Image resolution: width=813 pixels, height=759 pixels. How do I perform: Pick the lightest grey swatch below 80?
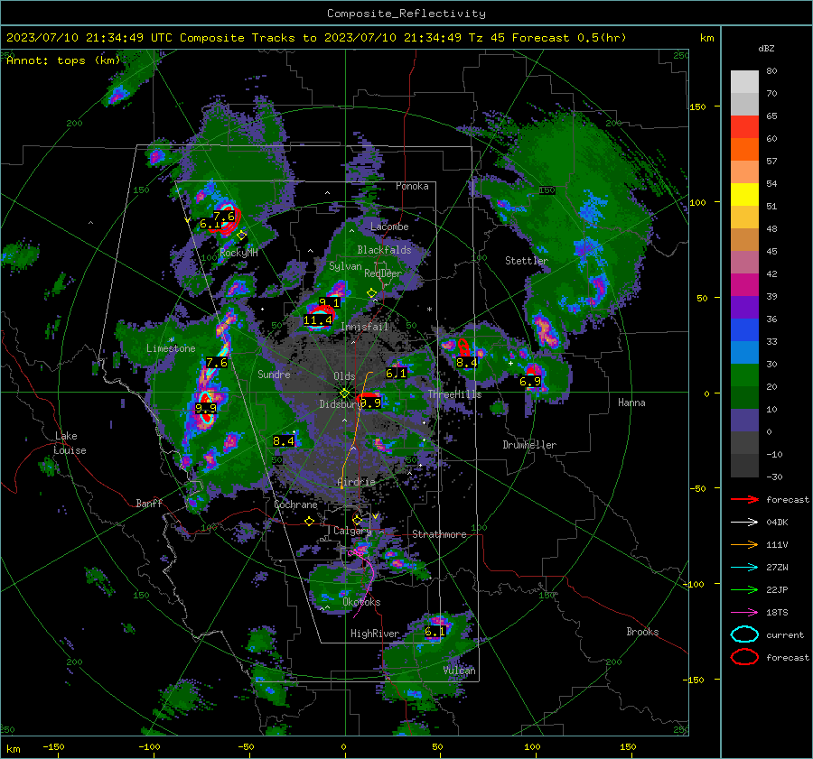(744, 81)
